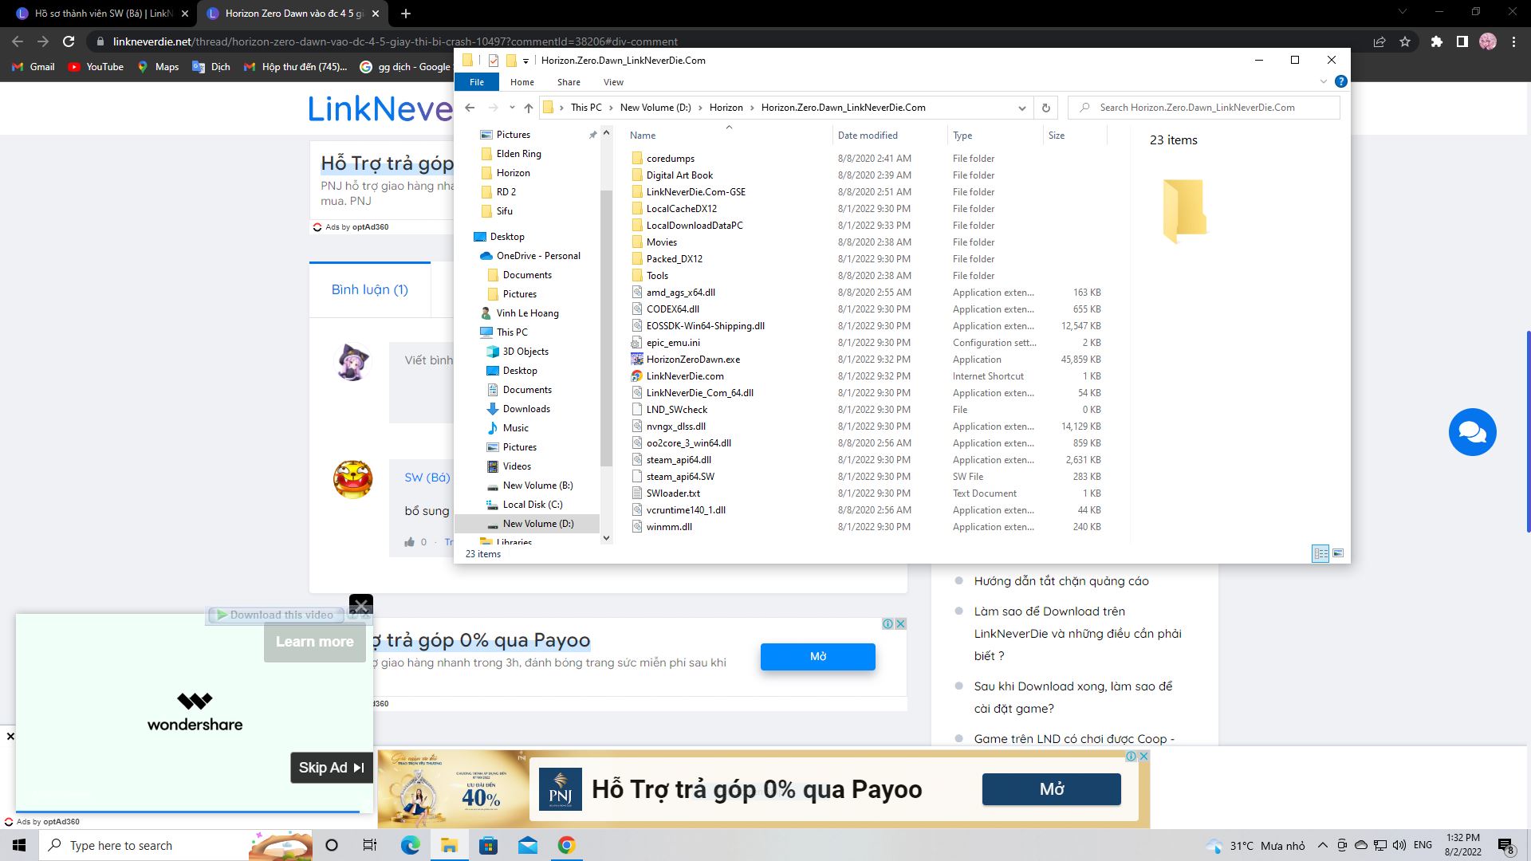The image size is (1531, 861).
Task: Open new Chrome tab
Action: 405,14
